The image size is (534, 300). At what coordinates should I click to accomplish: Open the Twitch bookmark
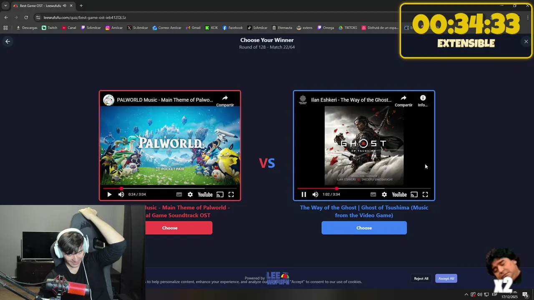tap(50, 28)
